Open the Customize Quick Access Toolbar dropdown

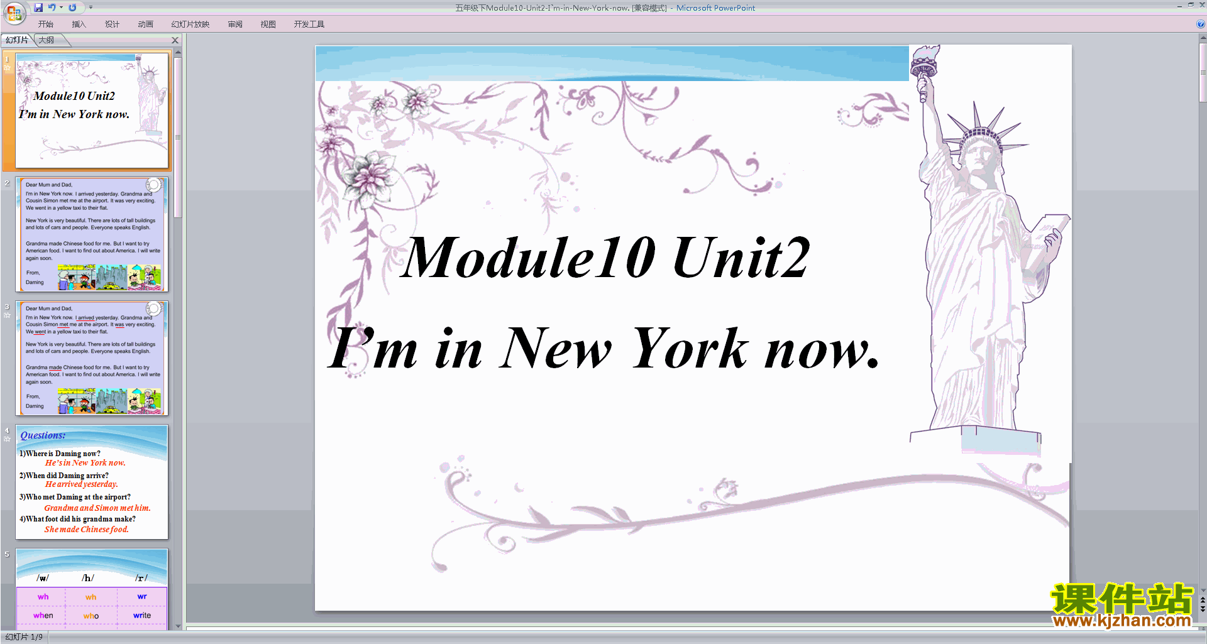91,8
